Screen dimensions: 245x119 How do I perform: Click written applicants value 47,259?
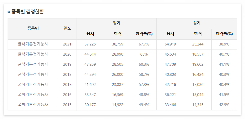coord(90,64)
